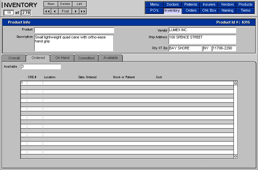Click the Cost column header
This screenshot has width=258, height=170.
pos(159,77)
